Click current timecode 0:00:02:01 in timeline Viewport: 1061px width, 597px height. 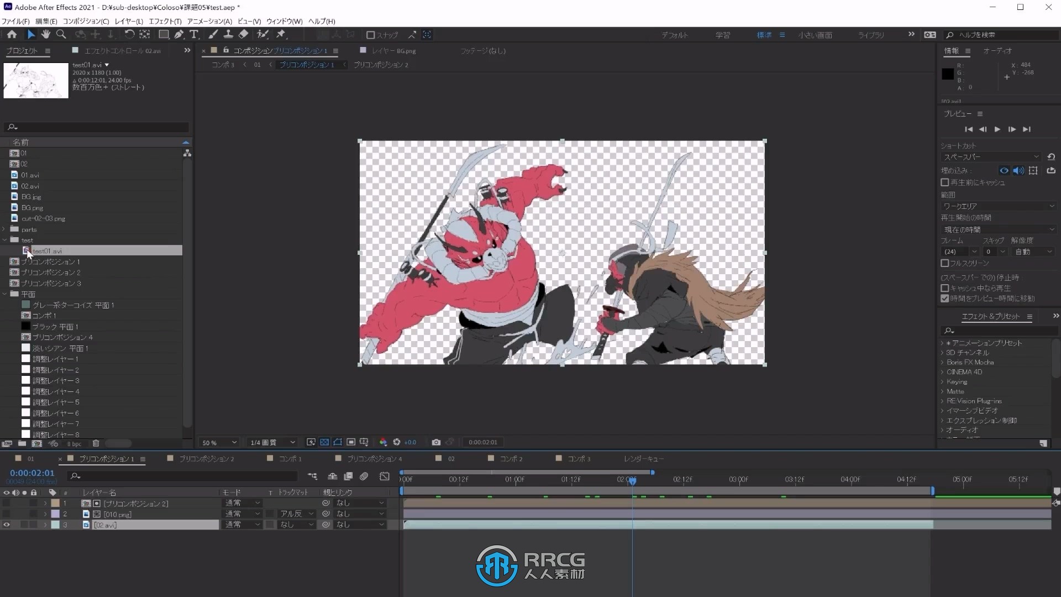coord(32,473)
